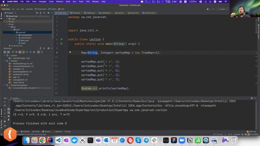Viewport: 260px width, 146px height.
Task: Run main method via gutter arrow line 7
Action: coord(61,44)
